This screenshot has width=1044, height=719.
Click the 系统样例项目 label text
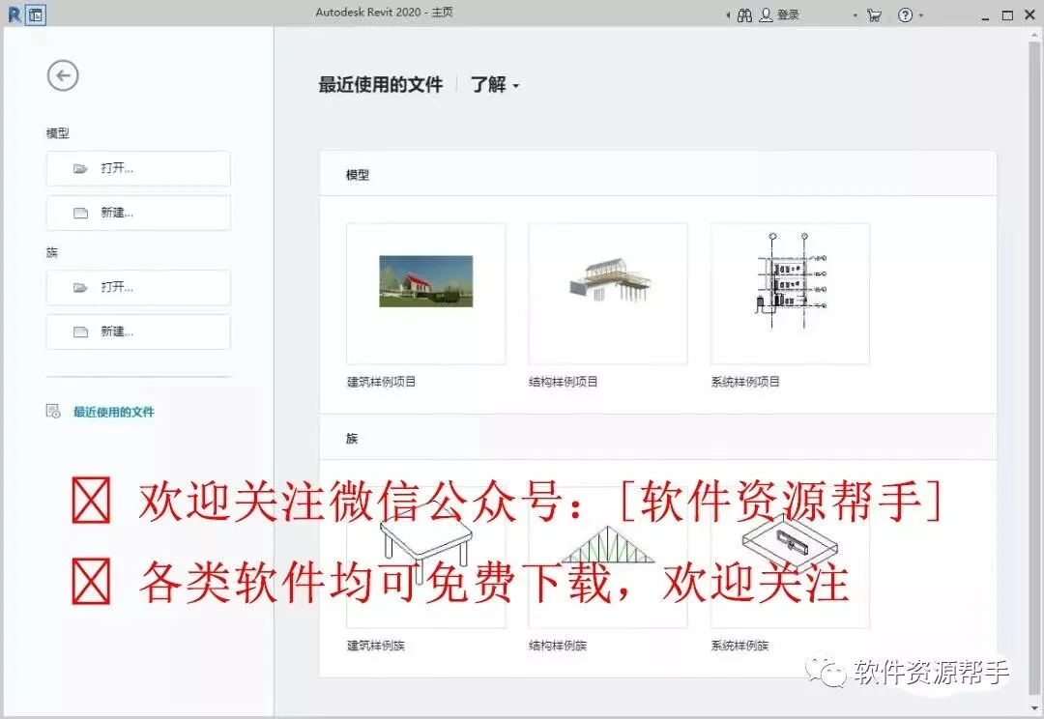[745, 382]
